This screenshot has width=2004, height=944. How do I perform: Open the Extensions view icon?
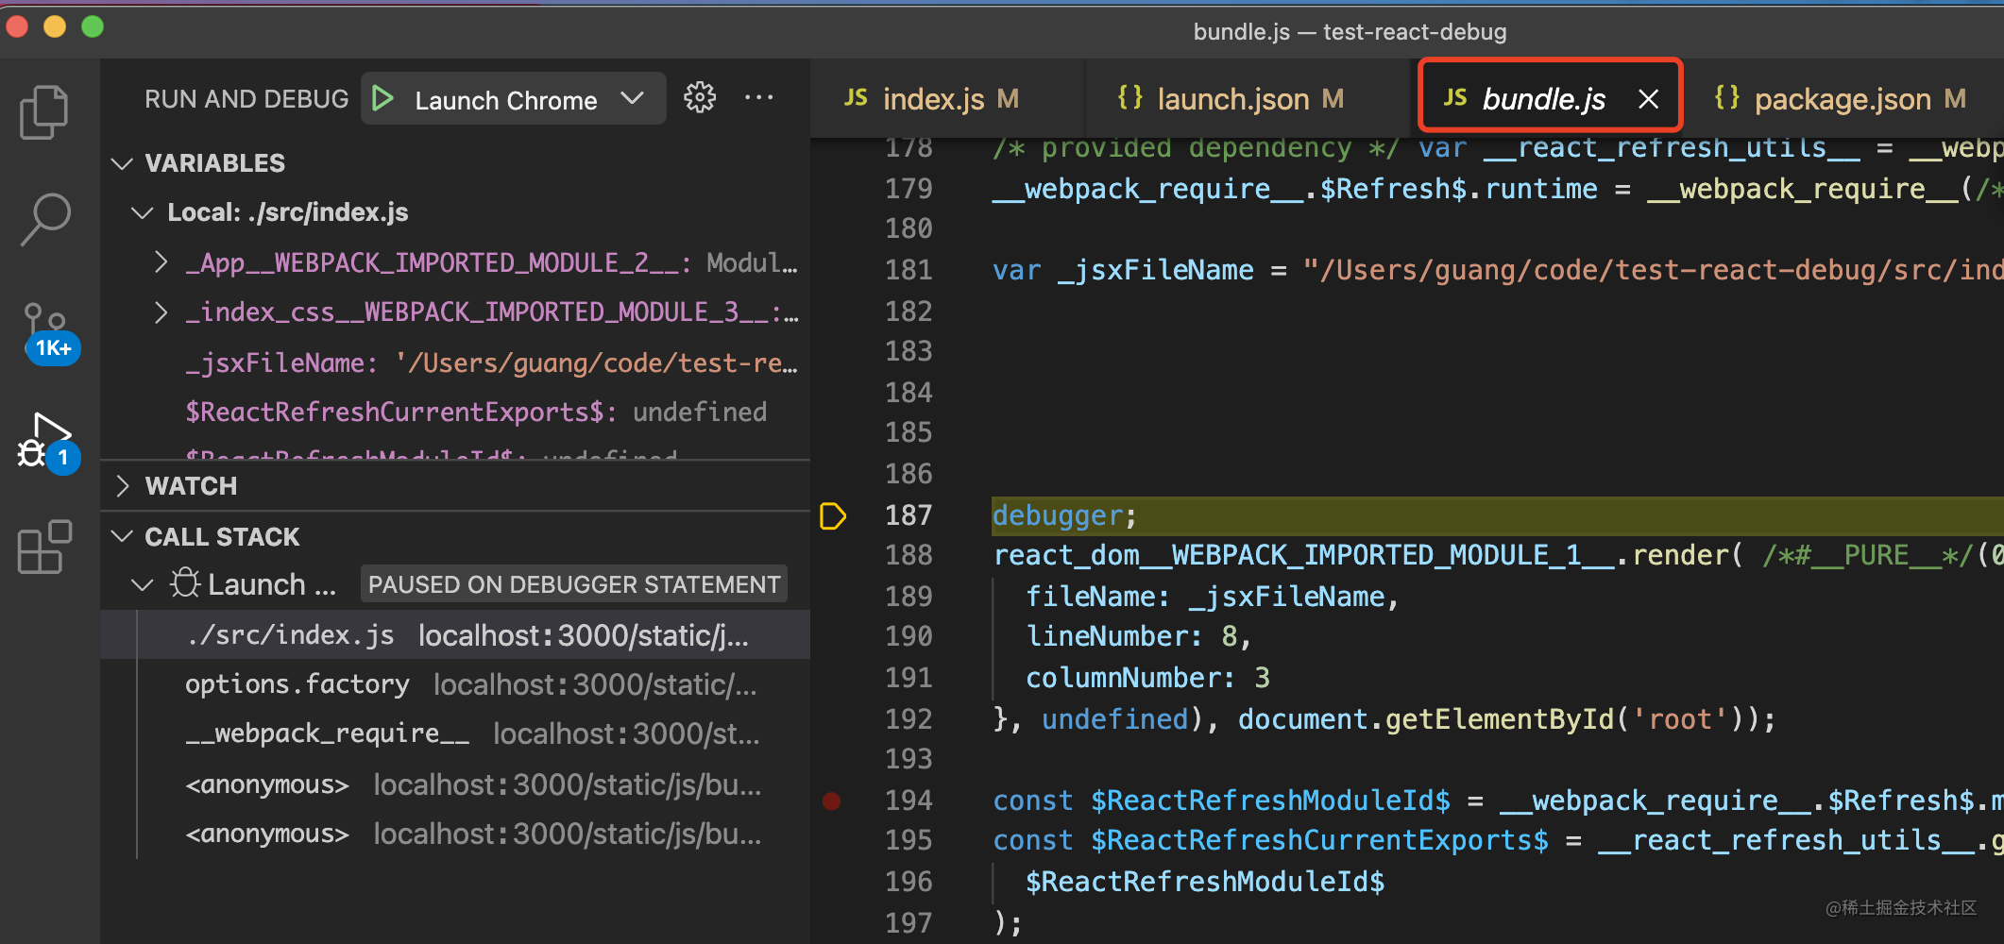[x=43, y=548]
